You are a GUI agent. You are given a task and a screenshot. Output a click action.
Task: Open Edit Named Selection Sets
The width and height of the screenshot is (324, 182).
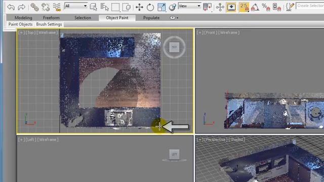[290, 7]
